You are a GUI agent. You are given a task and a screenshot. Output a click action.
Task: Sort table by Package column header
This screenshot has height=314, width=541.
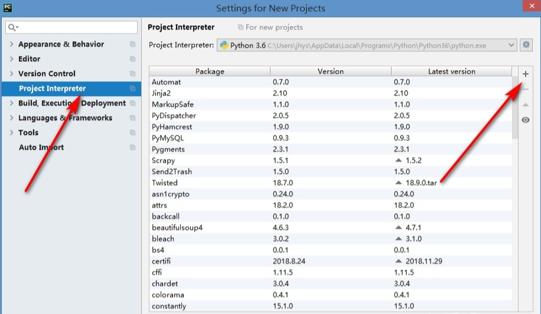(210, 71)
